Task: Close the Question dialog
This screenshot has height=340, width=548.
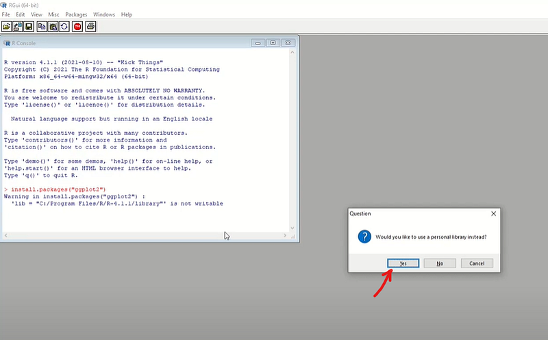Action: click(493, 213)
